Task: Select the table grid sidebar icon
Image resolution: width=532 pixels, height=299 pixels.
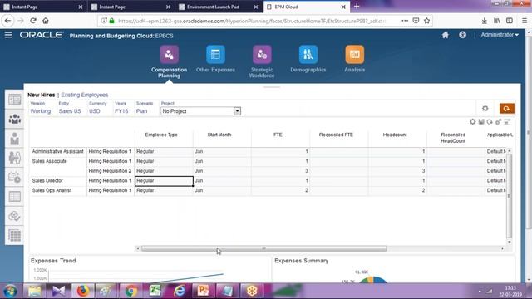Action: coord(15,197)
